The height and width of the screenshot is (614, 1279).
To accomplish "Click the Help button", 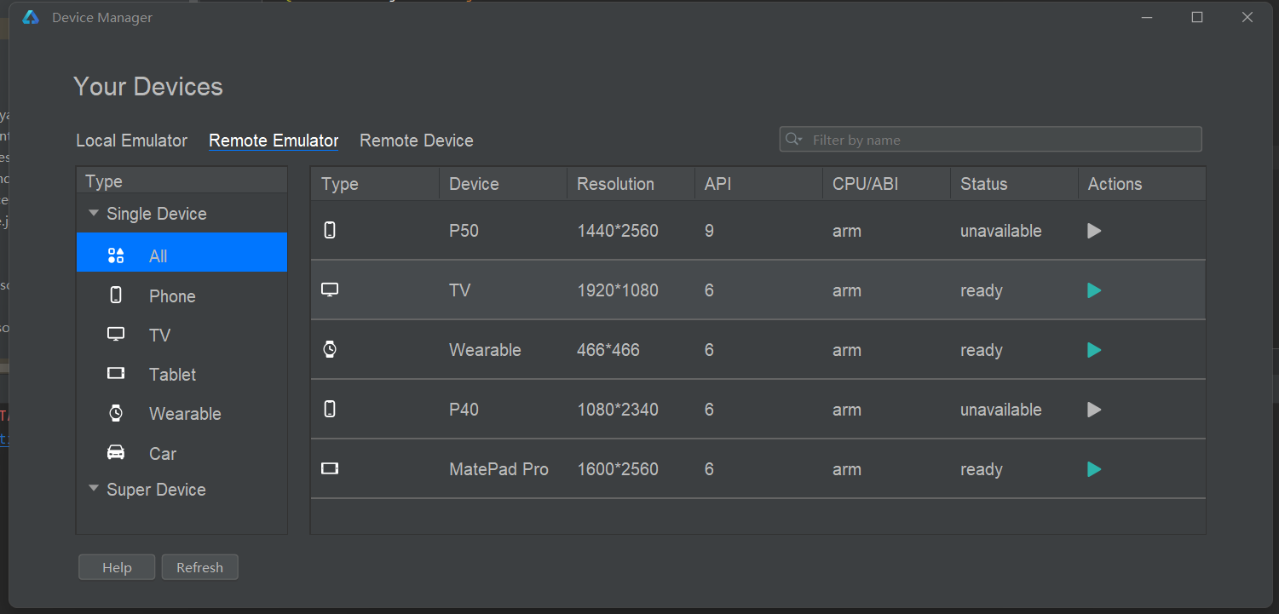I will pos(117,567).
